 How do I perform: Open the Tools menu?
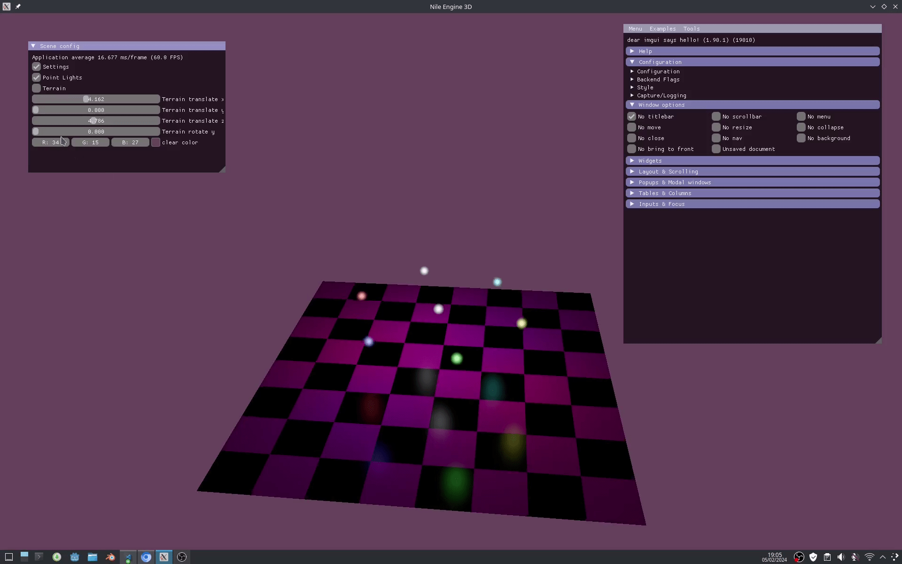click(691, 29)
